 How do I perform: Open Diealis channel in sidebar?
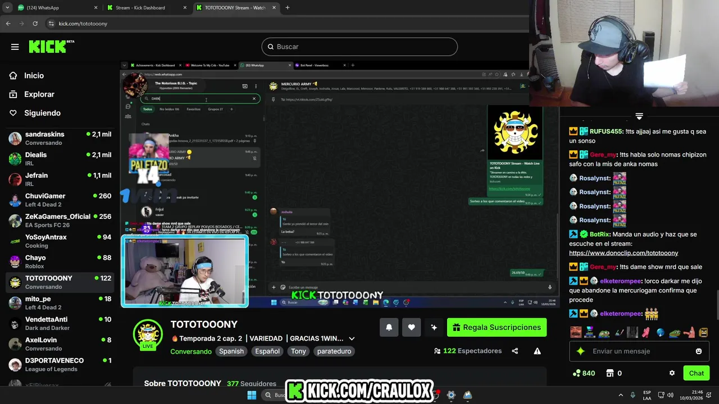tap(60, 159)
